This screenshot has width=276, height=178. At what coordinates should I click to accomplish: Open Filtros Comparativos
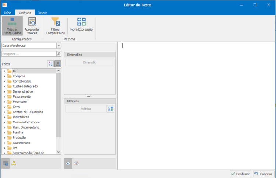coord(55,26)
